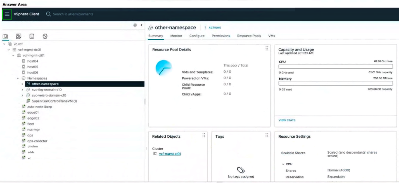The height and width of the screenshot is (184, 401).
Task: Open the Actions kebab menu icon
Action: coord(205,28)
